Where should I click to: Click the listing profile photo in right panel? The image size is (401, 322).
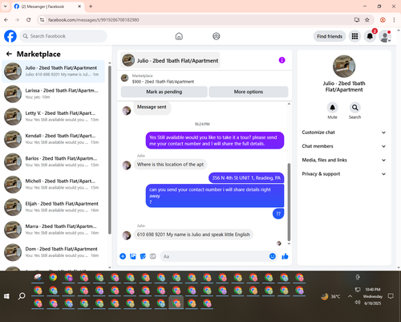344,67
